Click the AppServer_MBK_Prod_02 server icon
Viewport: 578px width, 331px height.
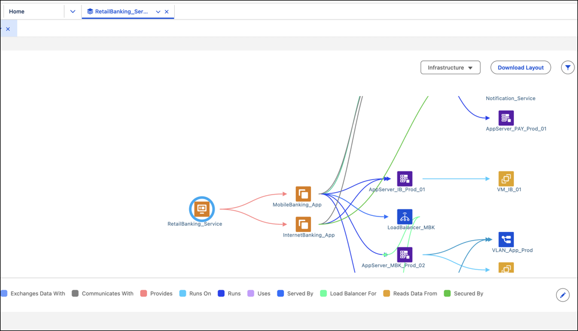404,254
